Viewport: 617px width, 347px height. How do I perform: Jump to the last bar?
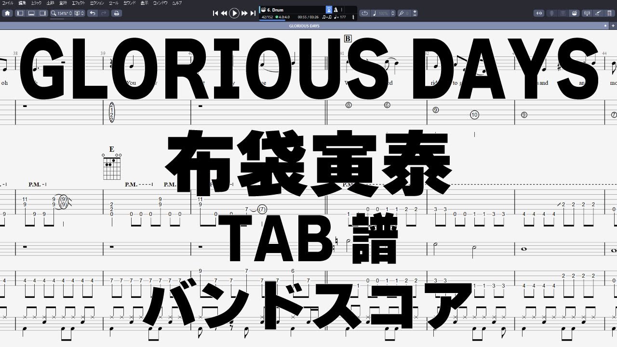[x=253, y=13]
